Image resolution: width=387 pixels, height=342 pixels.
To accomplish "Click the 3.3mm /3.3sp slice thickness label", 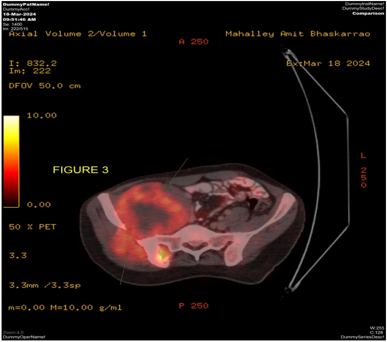I will click(x=44, y=286).
